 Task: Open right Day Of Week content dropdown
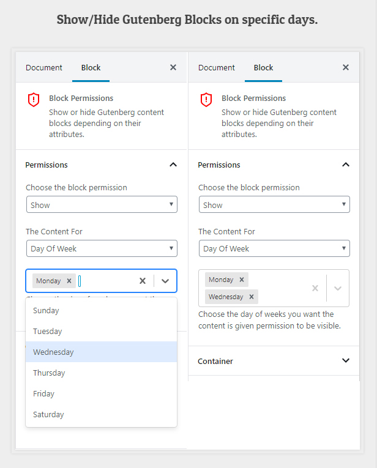(274, 248)
